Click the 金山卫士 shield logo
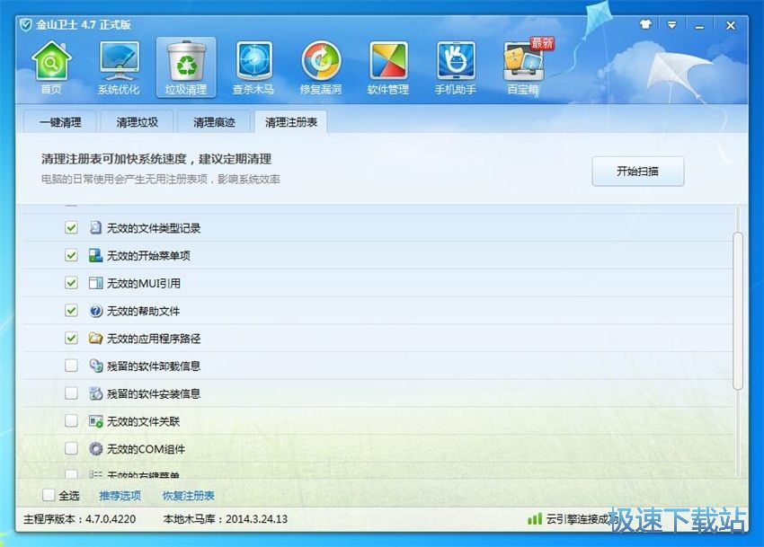Viewport: 764px width, 547px height. 25,24
